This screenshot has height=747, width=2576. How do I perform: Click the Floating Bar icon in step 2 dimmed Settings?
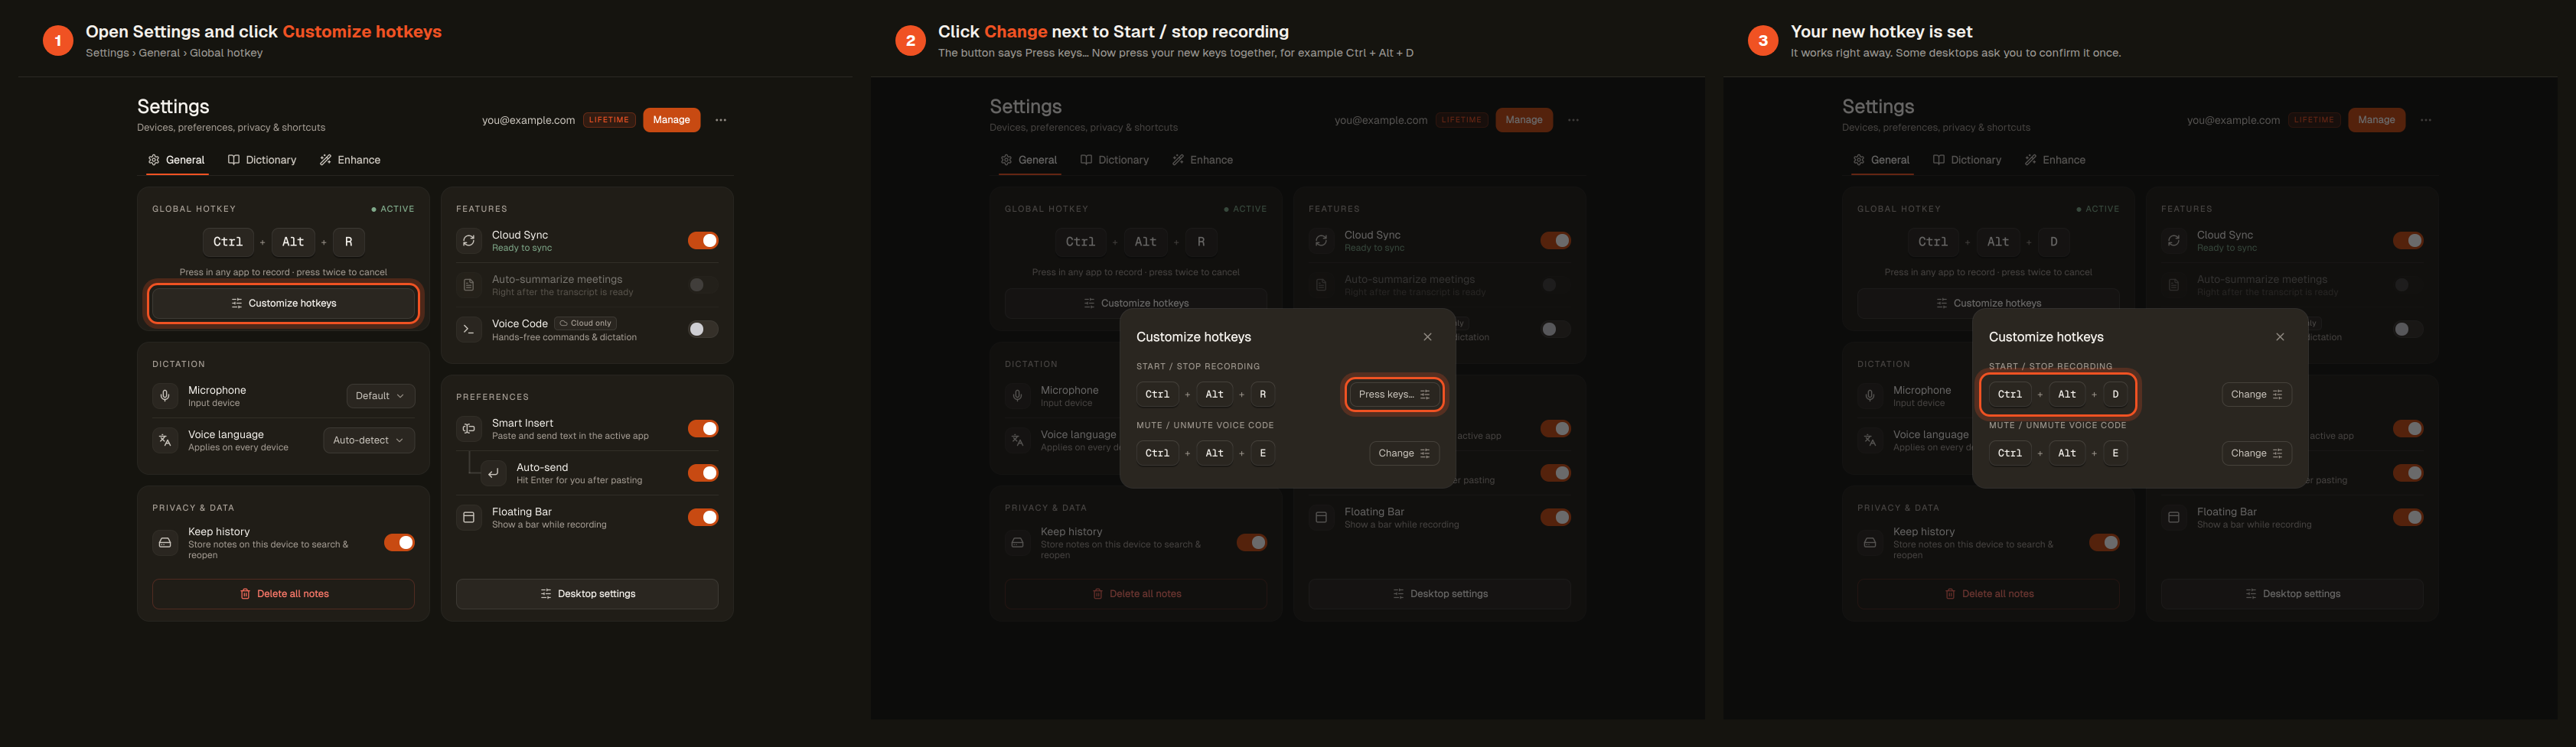click(1321, 518)
